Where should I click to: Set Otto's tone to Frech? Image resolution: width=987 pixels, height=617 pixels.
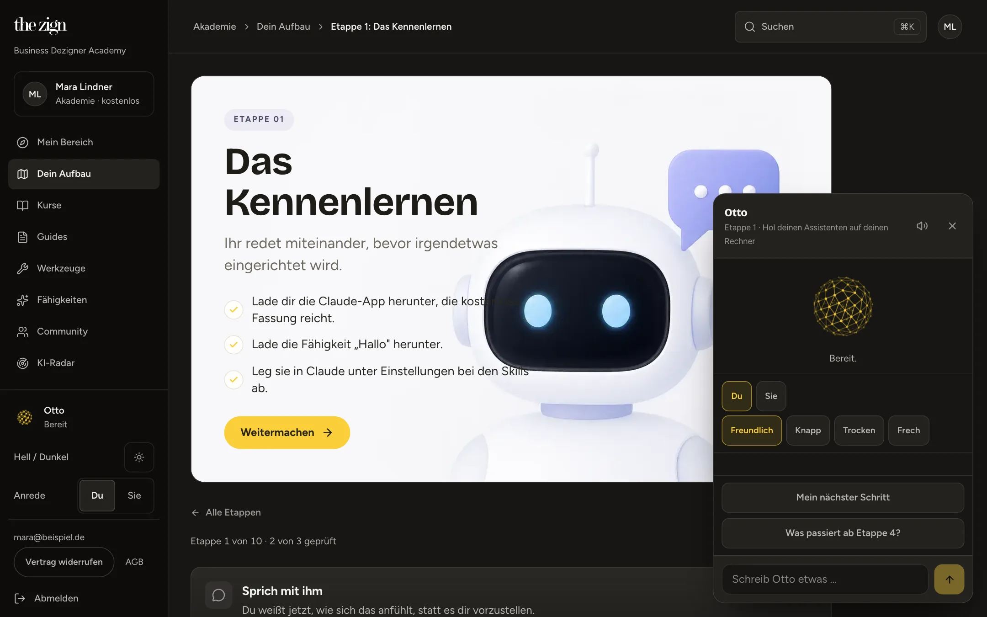tap(908, 431)
